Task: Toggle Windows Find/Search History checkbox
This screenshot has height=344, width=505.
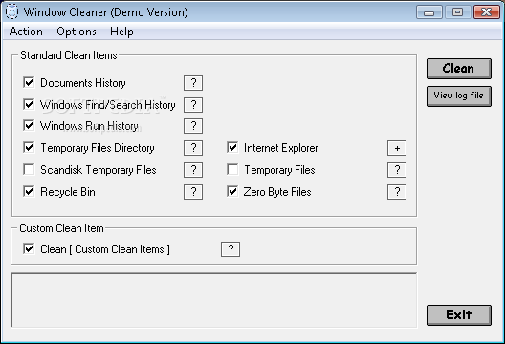Action: pyautogui.click(x=29, y=104)
